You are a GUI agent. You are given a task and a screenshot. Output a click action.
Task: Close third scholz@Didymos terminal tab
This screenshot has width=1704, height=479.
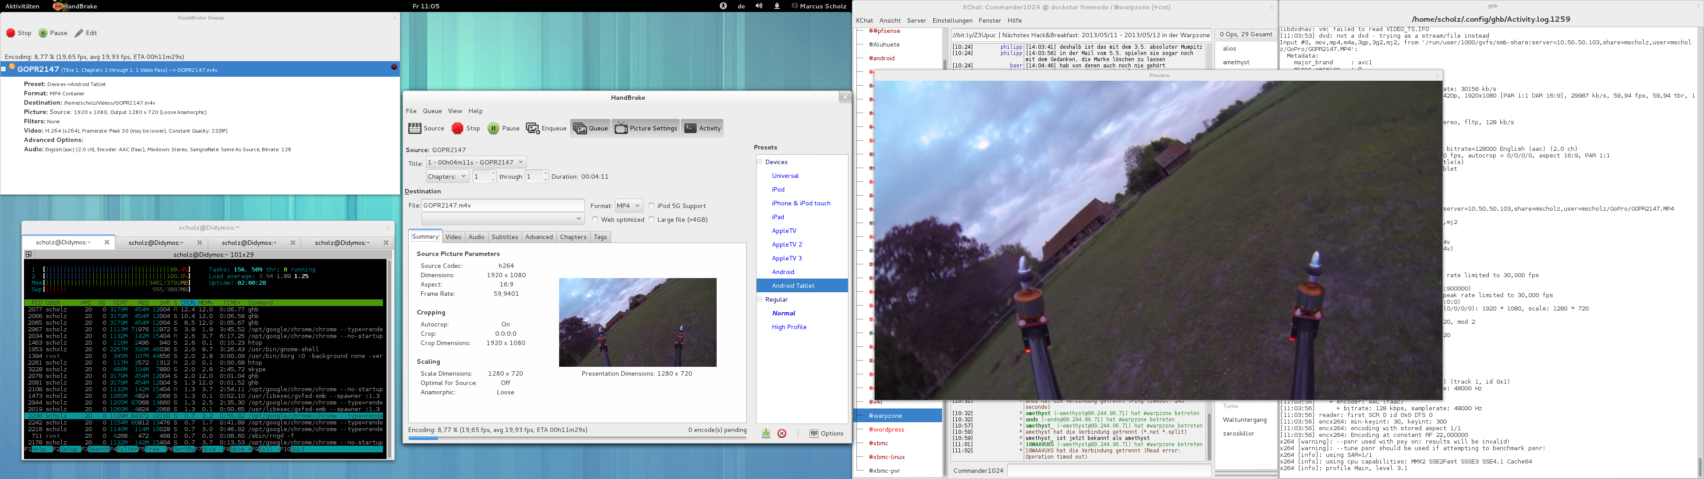coord(292,243)
